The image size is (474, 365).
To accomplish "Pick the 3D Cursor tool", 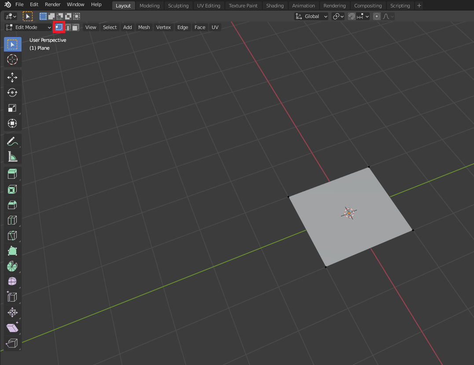I will [12, 59].
